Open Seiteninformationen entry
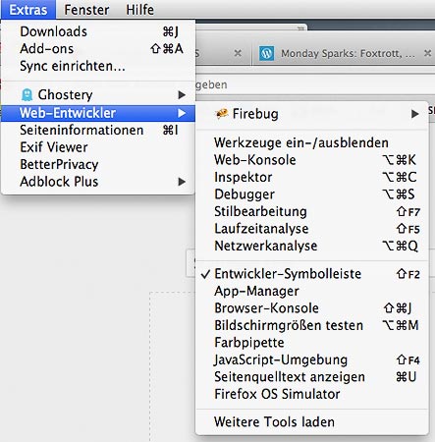435x442 pixels. (98, 131)
